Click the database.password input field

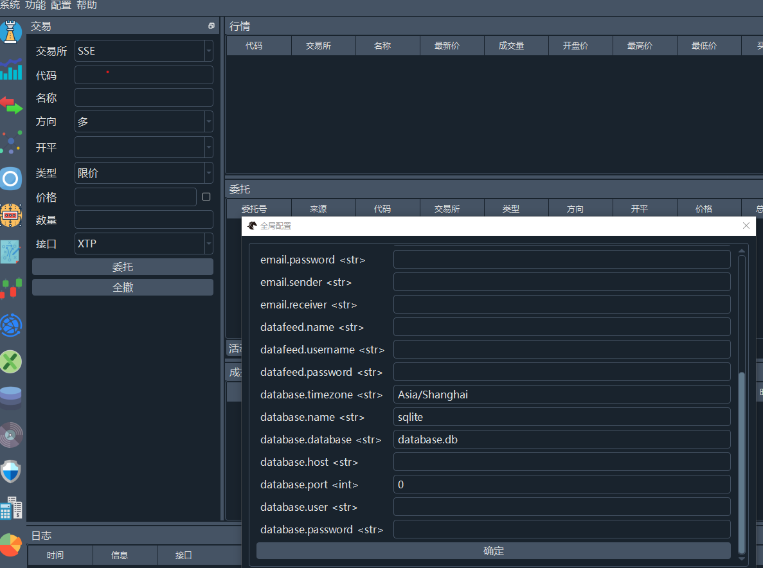(x=562, y=529)
